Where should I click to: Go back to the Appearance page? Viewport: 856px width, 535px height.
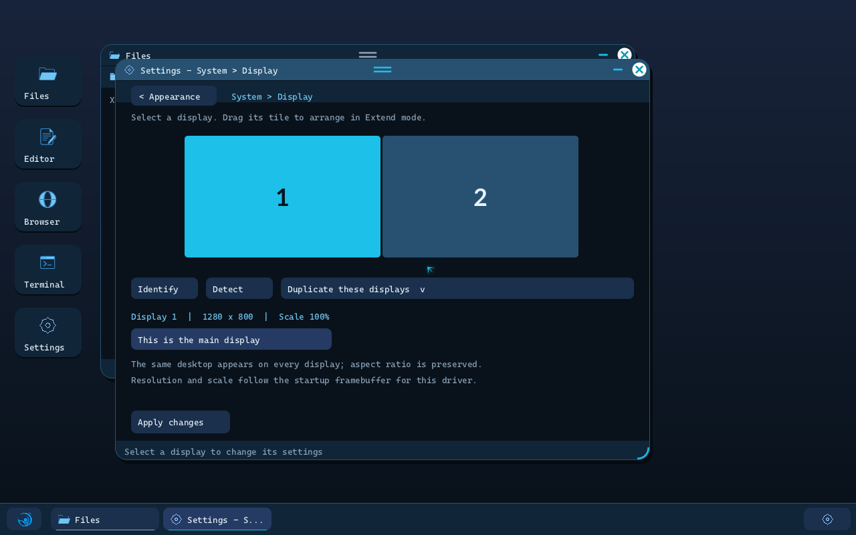(174, 96)
